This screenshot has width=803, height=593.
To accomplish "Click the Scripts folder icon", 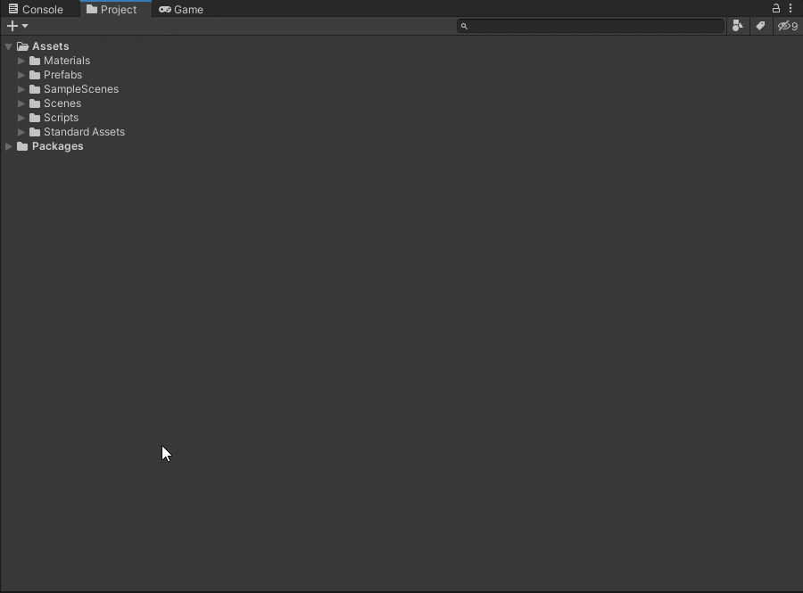I will [x=35, y=118].
